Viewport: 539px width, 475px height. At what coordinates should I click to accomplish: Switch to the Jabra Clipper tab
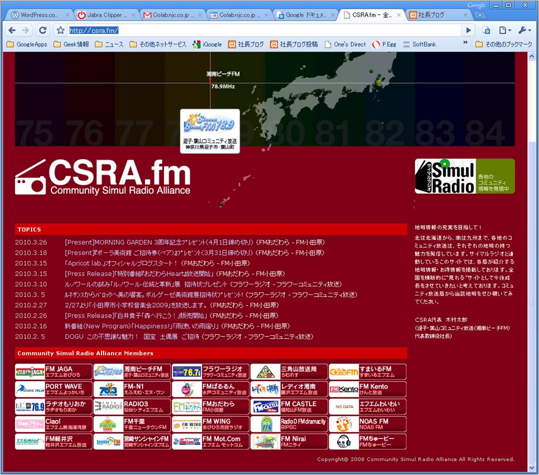[104, 15]
